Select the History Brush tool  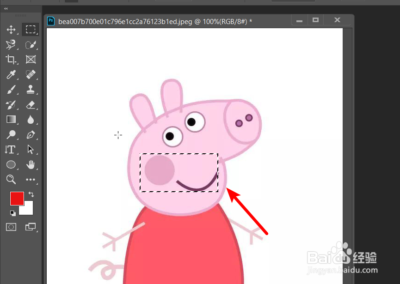point(11,105)
